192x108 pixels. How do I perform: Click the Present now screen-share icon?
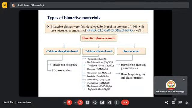(102, 102)
